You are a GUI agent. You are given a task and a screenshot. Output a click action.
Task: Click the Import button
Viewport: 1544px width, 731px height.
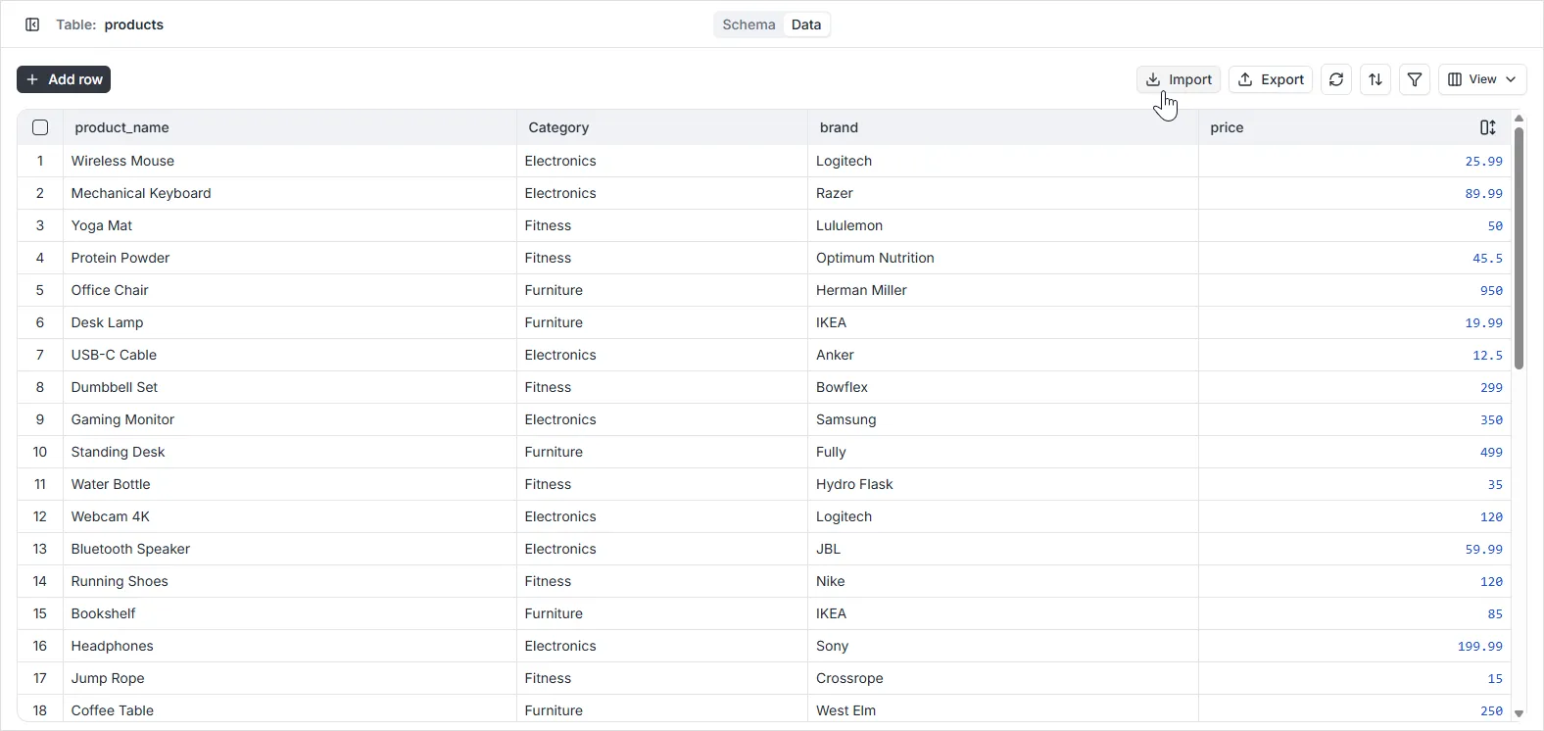click(x=1179, y=79)
